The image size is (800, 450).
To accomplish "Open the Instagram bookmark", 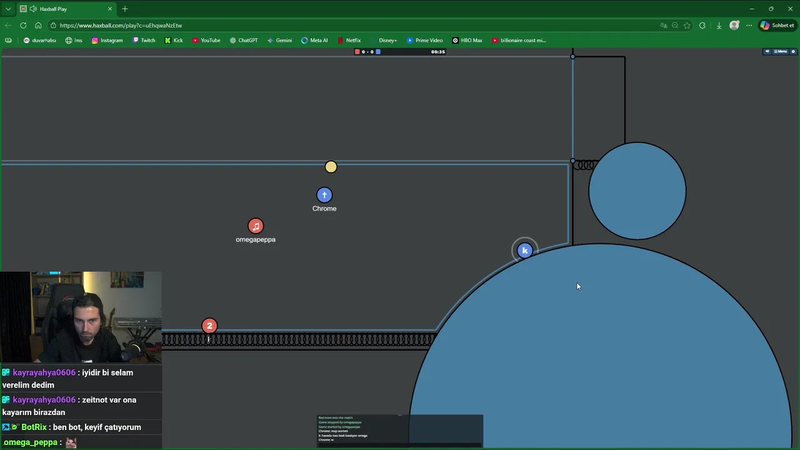I will point(107,40).
